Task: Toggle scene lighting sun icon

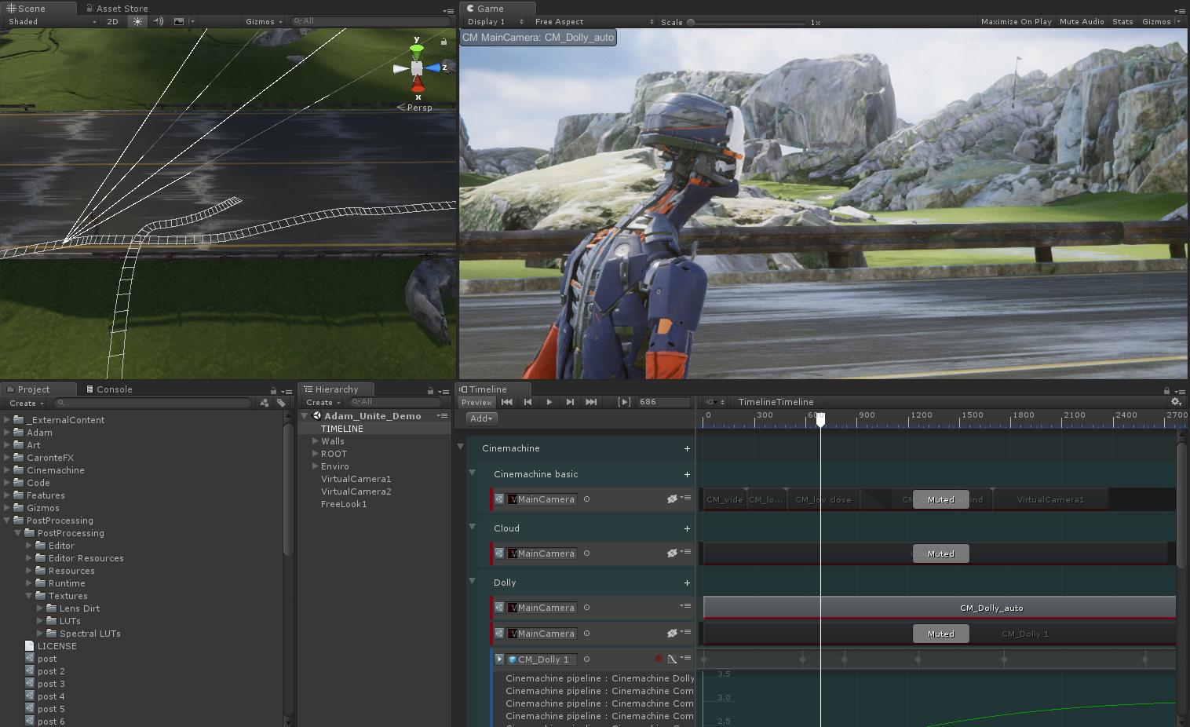Action: coord(138,21)
